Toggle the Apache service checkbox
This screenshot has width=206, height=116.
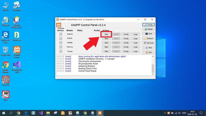point(61,34)
